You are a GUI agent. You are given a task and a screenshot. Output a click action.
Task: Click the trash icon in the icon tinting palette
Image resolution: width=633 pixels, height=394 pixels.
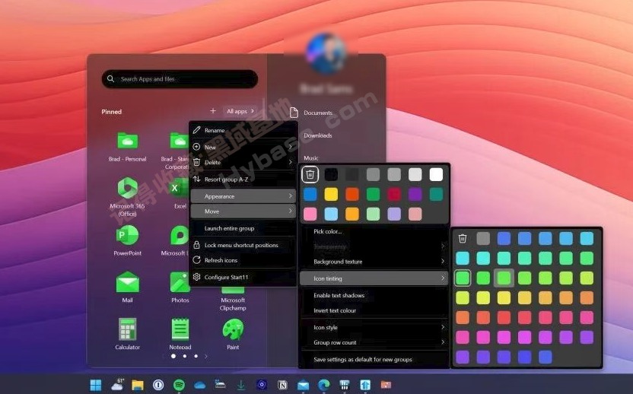(463, 239)
